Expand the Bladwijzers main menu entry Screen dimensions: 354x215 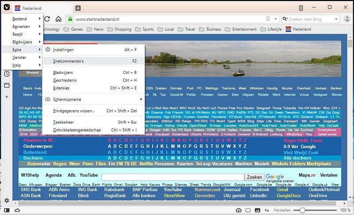point(22,42)
